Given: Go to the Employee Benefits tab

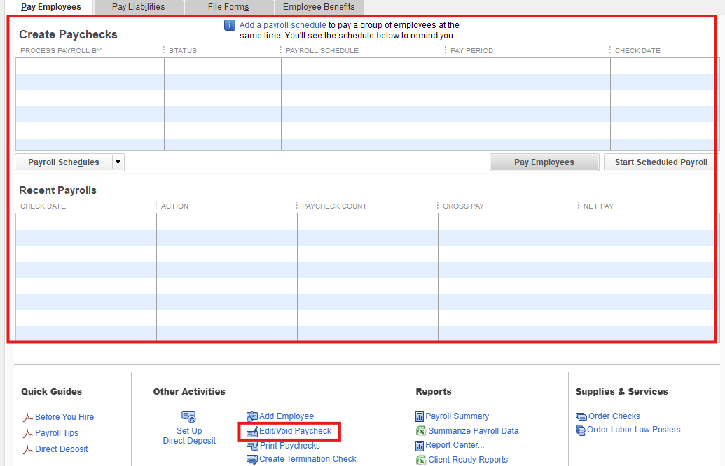Looking at the screenshot, I should tap(319, 7).
